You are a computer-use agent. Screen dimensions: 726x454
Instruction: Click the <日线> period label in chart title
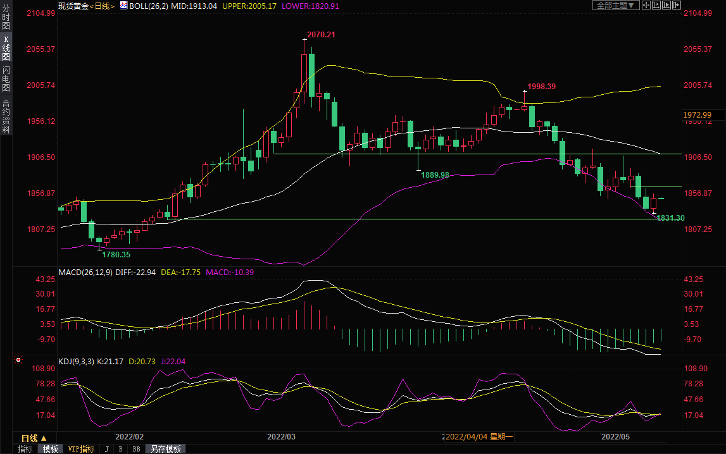coord(101,6)
